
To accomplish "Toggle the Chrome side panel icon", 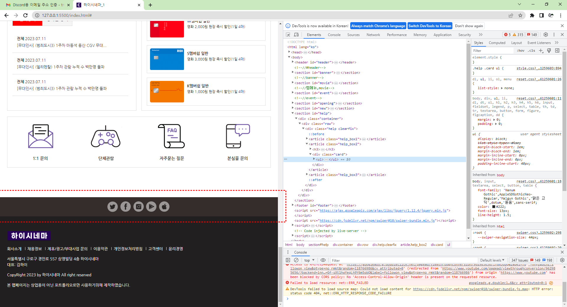I will coord(542,15).
